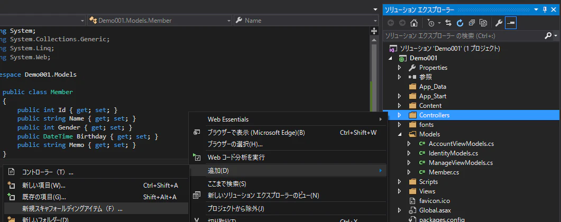This screenshot has height=222, width=561.
Task: Click the Global.asax file icon
Action: pos(412,210)
